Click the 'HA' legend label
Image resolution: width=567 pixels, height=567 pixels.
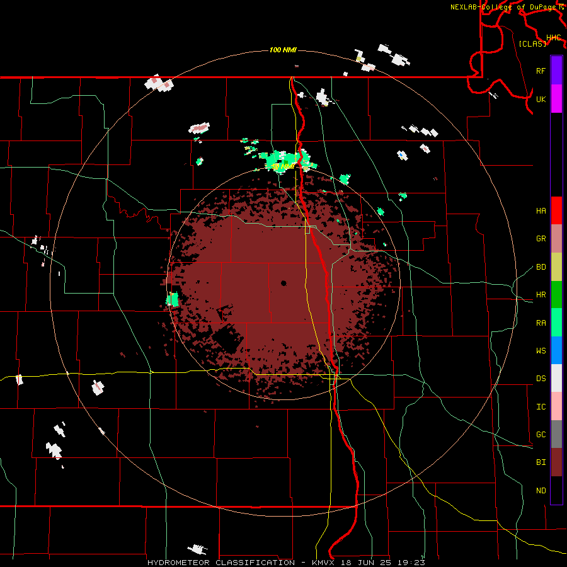pos(541,211)
